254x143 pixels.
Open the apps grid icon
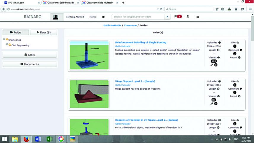(198, 17)
